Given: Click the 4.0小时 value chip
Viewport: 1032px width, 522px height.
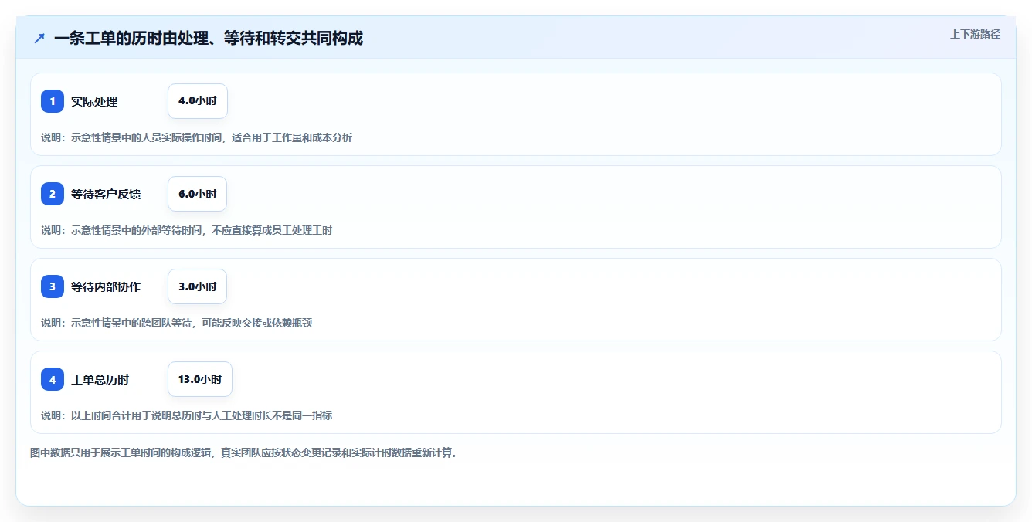Looking at the screenshot, I should click(198, 101).
